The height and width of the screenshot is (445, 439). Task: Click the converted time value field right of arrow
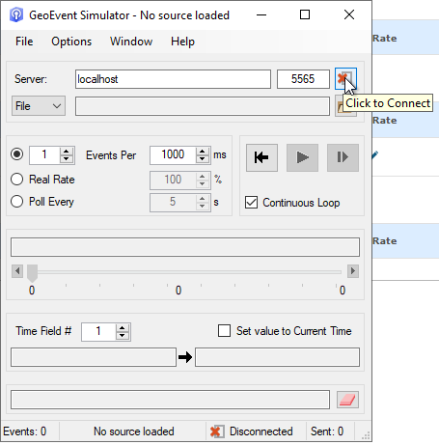click(277, 357)
